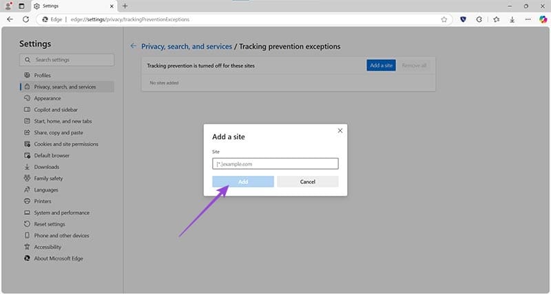Open the Downloads toolbar icon
The image size is (551, 294).
(512, 20)
